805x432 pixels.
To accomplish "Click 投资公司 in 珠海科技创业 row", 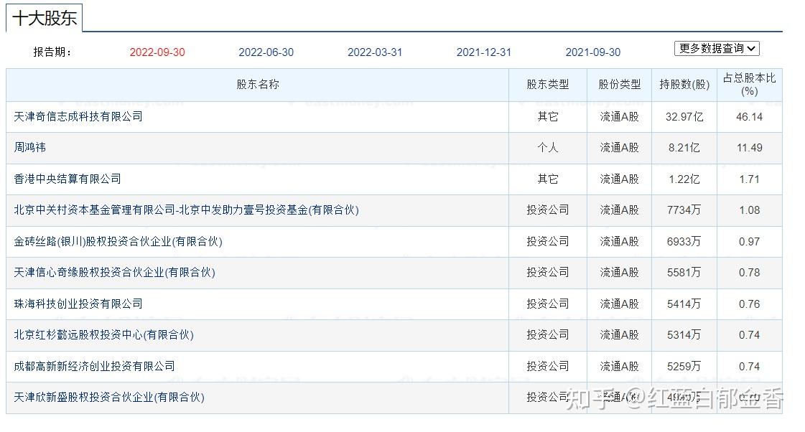I will (548, 304).
